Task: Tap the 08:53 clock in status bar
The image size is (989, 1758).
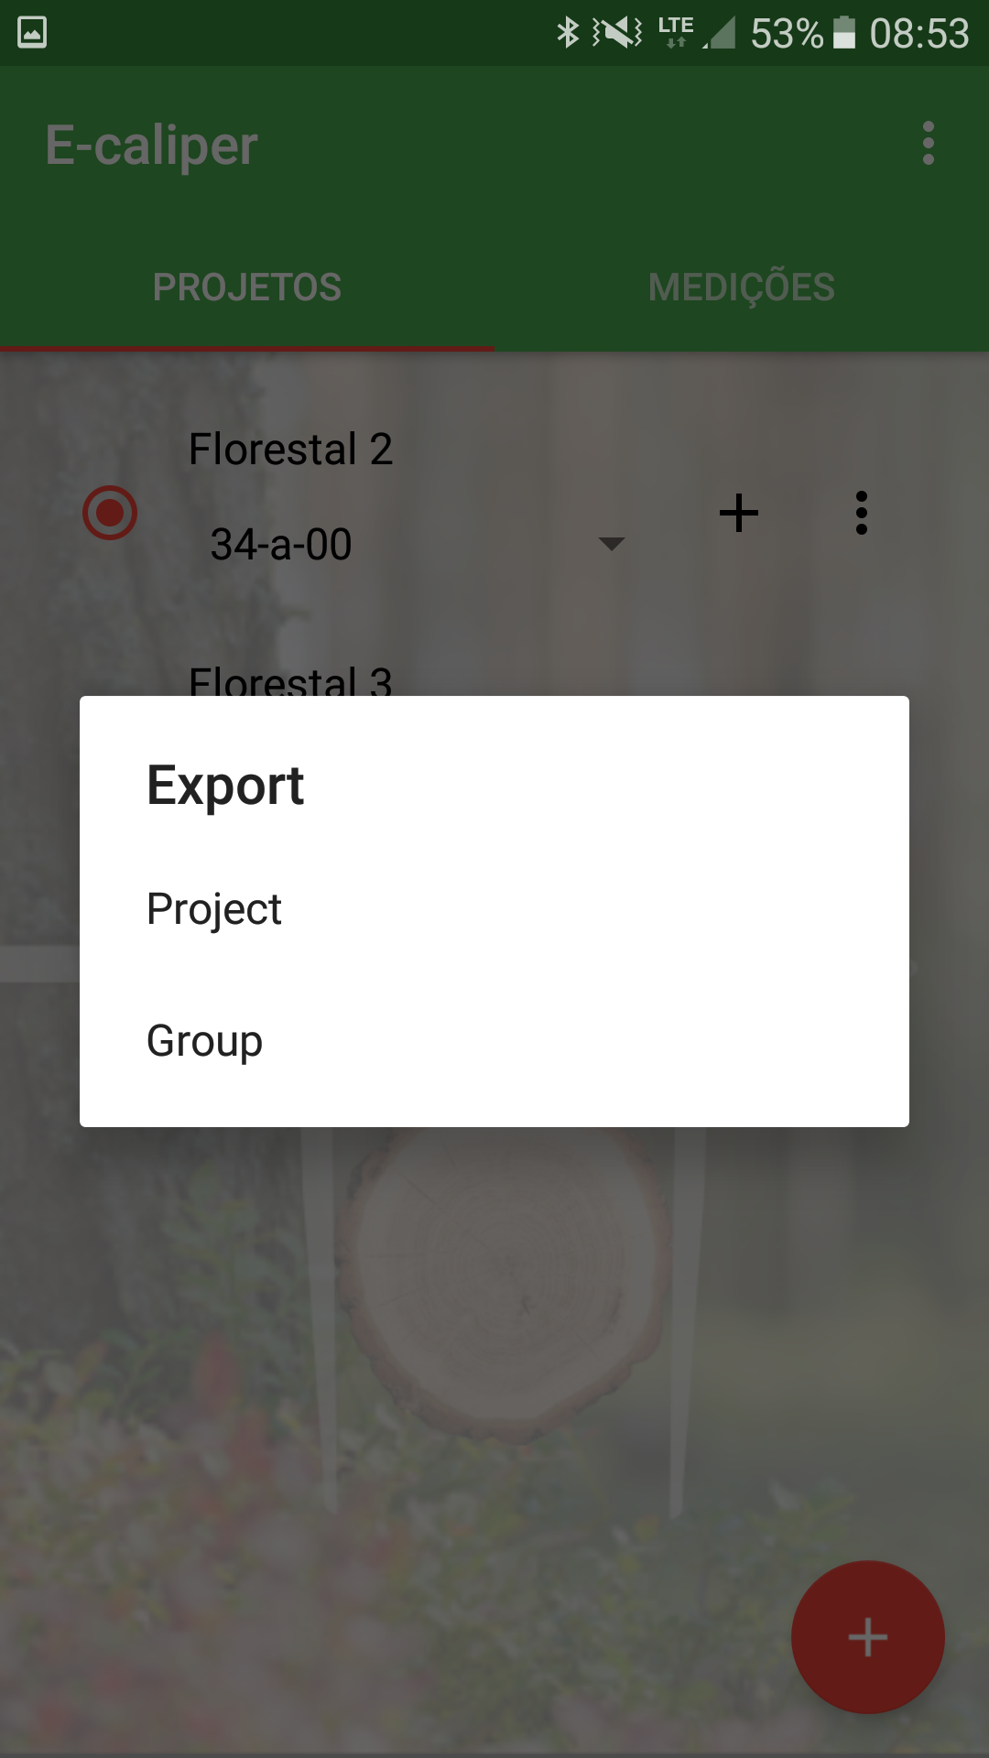Action: [x=918, y=34]
